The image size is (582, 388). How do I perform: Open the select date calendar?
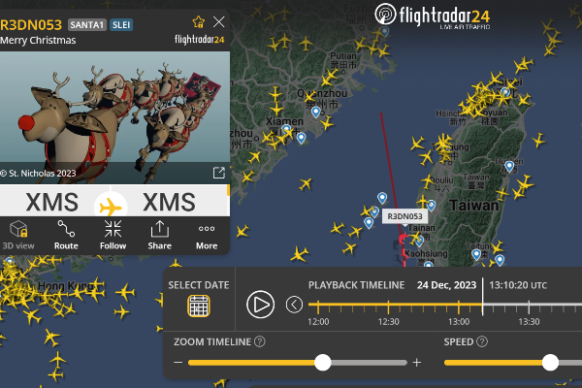199,306
